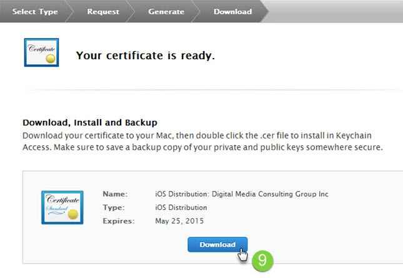This screenshot has width=403, height=278.
Task: Click the large certificate icon beside heading
Action: (41, 52)
